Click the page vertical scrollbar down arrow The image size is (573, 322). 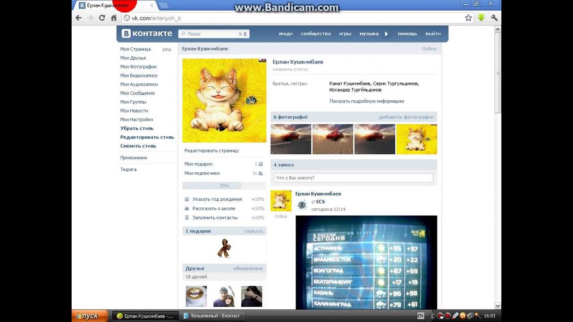tap(498, 306)
